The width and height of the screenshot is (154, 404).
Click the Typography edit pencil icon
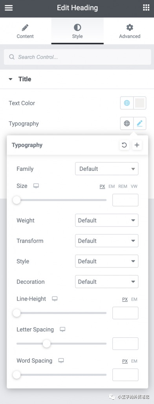point(139,123)
